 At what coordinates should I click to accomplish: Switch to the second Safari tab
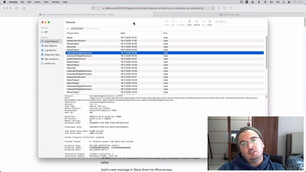[x=229, y=14]
